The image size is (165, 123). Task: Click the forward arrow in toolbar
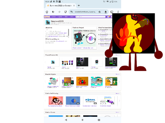click(x=59, y=12)
